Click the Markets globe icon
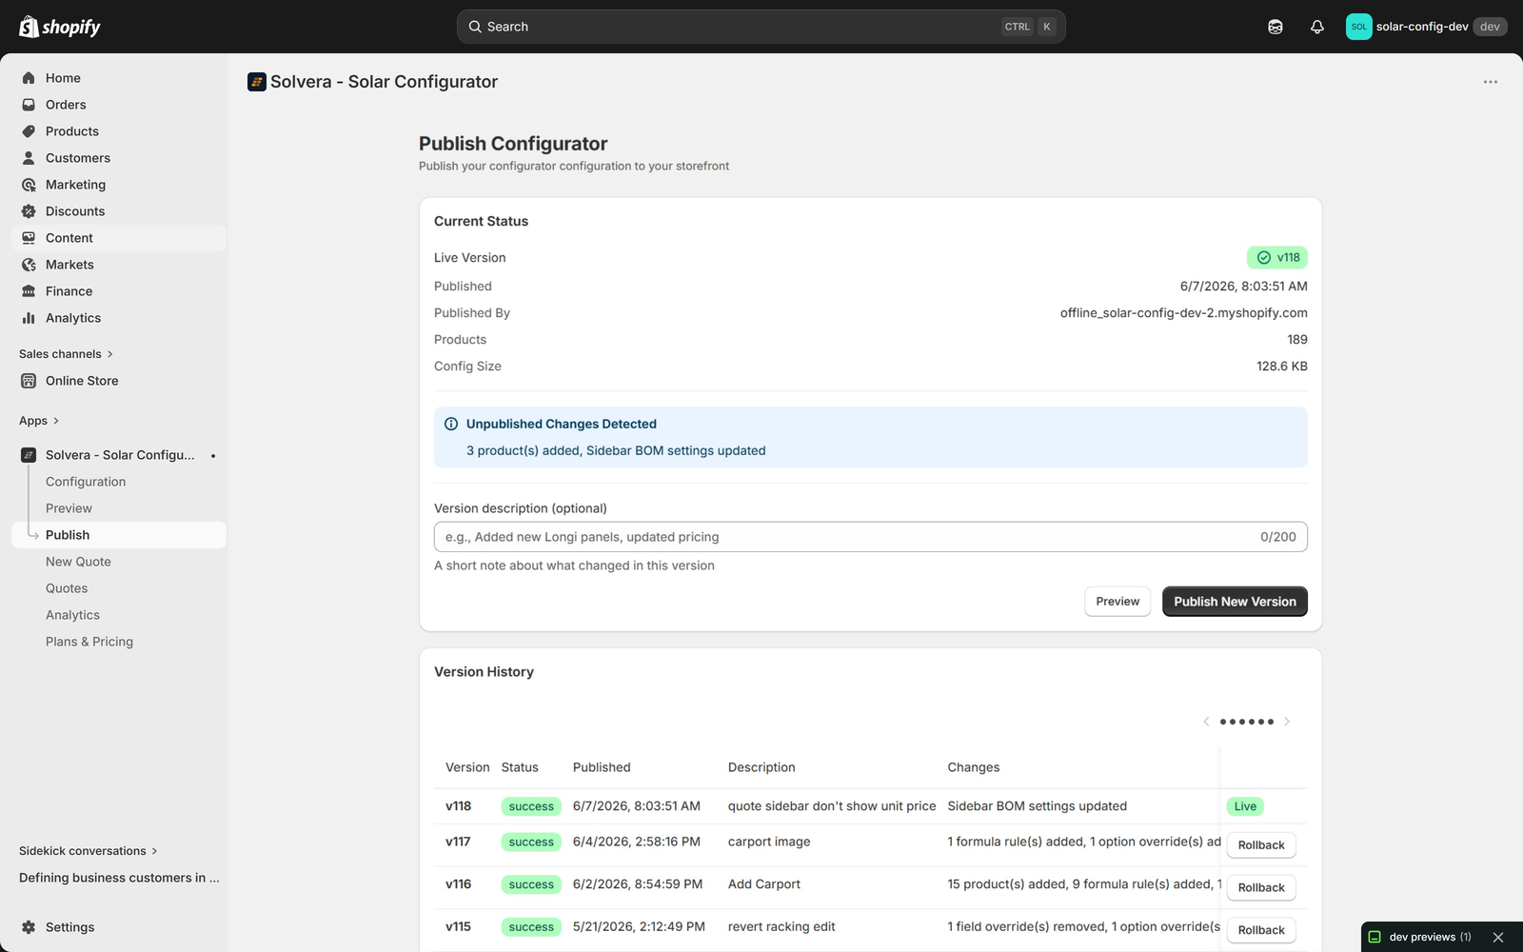Screen dimensions: 1523x952 point(29,265)
